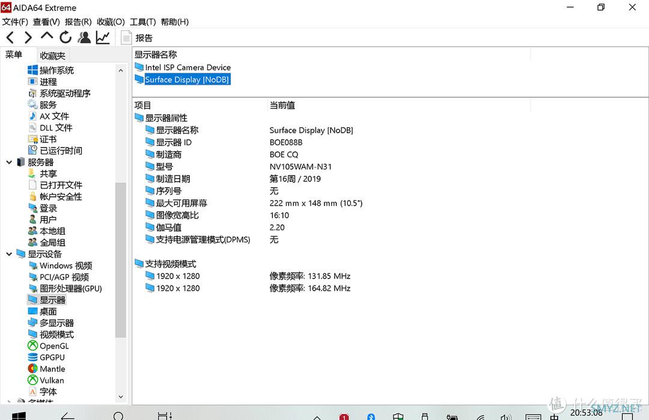Select 进程 in the tree
The width and height of the screenshot is (649, 420).
tap(43, 82)
